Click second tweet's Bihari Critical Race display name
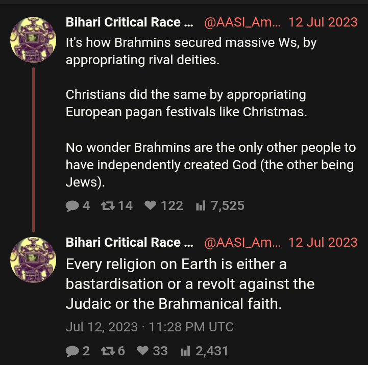 tap(130, 243)
